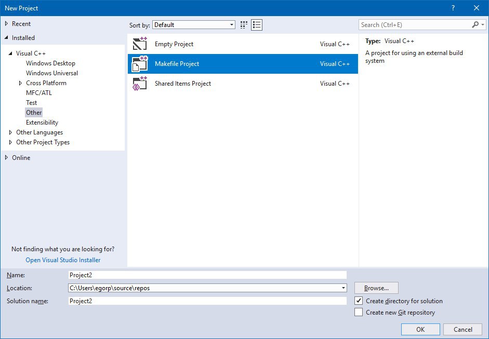
Task: Click the Empty Project template icon
Action: (140, 44)
